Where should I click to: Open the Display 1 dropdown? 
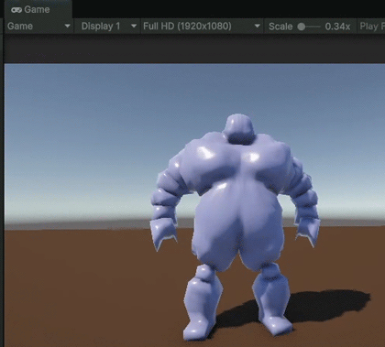pyautogui.click(x=109, y=27)
